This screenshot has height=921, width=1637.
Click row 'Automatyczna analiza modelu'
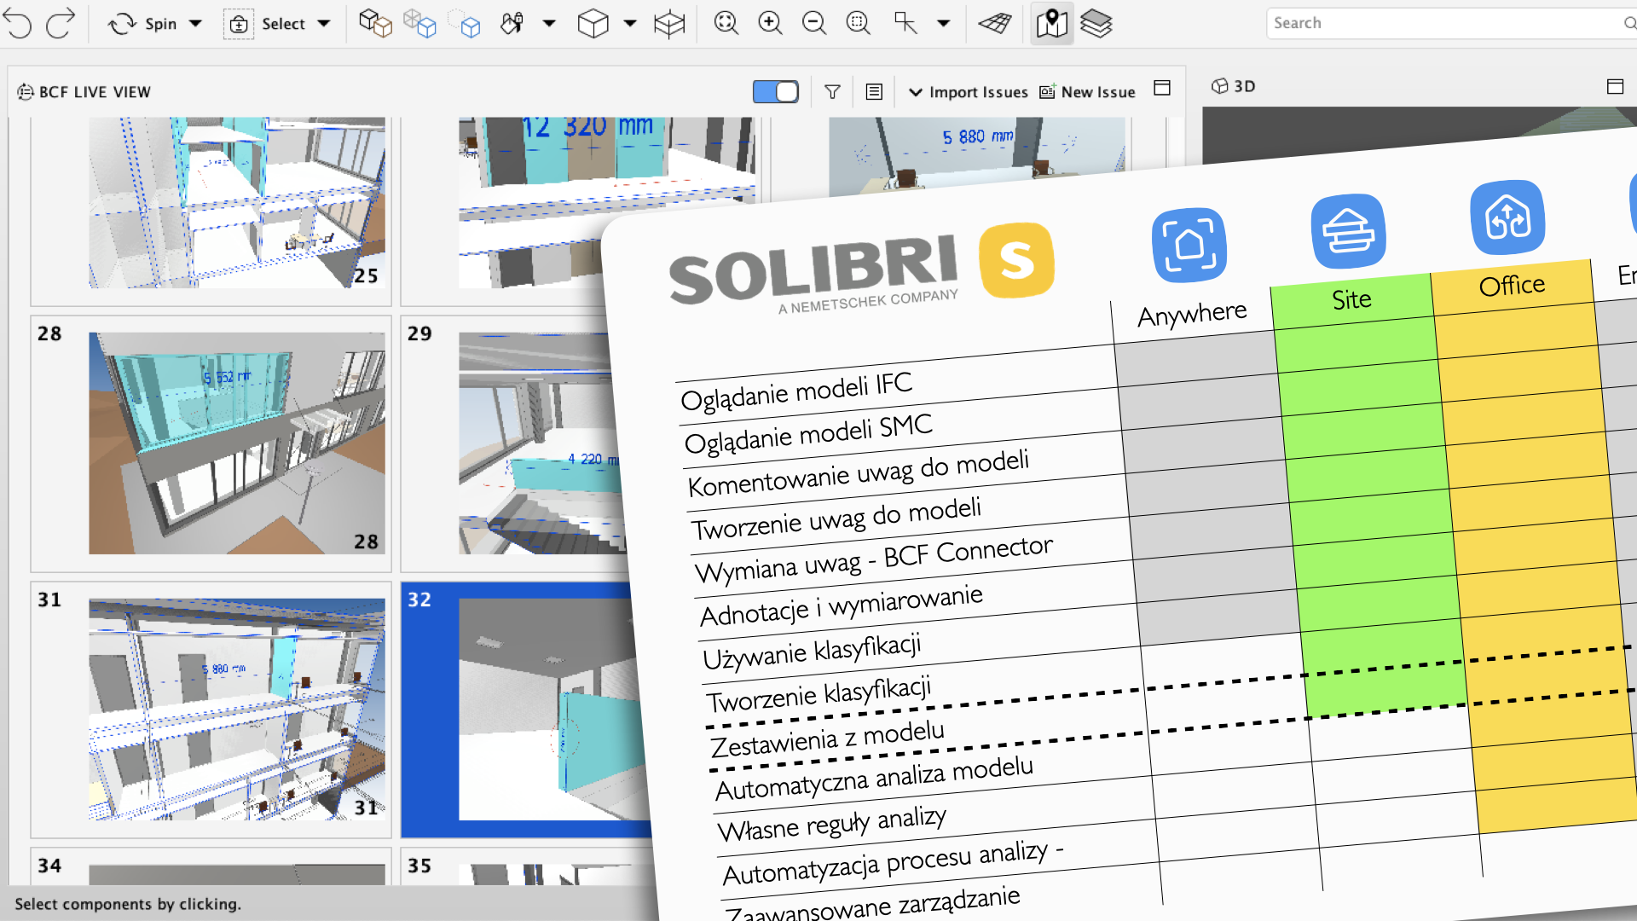pyautogui.click(x=874, y=779)
